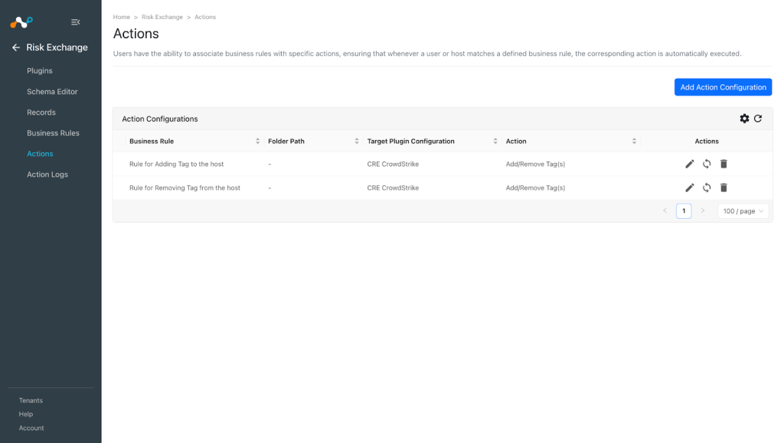Select Actions in the sidebar
784x443 pixels.
click(40, 154)
